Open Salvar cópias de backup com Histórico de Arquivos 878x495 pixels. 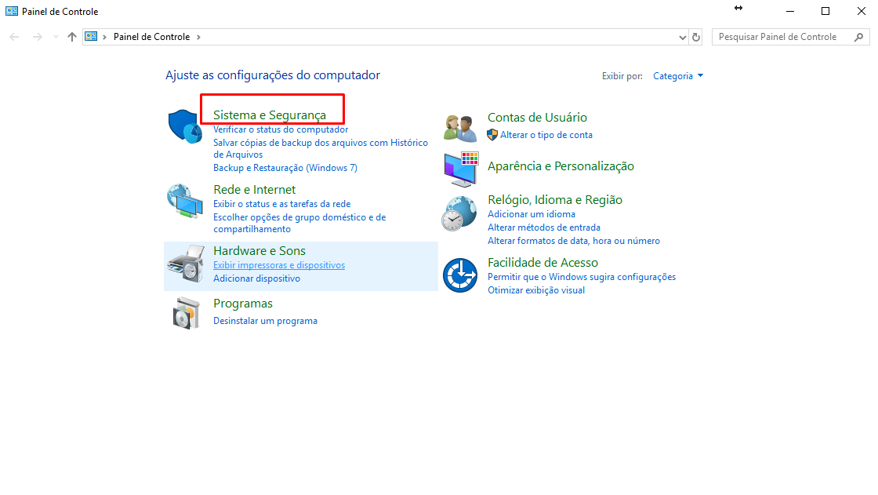tap(321, 148)
